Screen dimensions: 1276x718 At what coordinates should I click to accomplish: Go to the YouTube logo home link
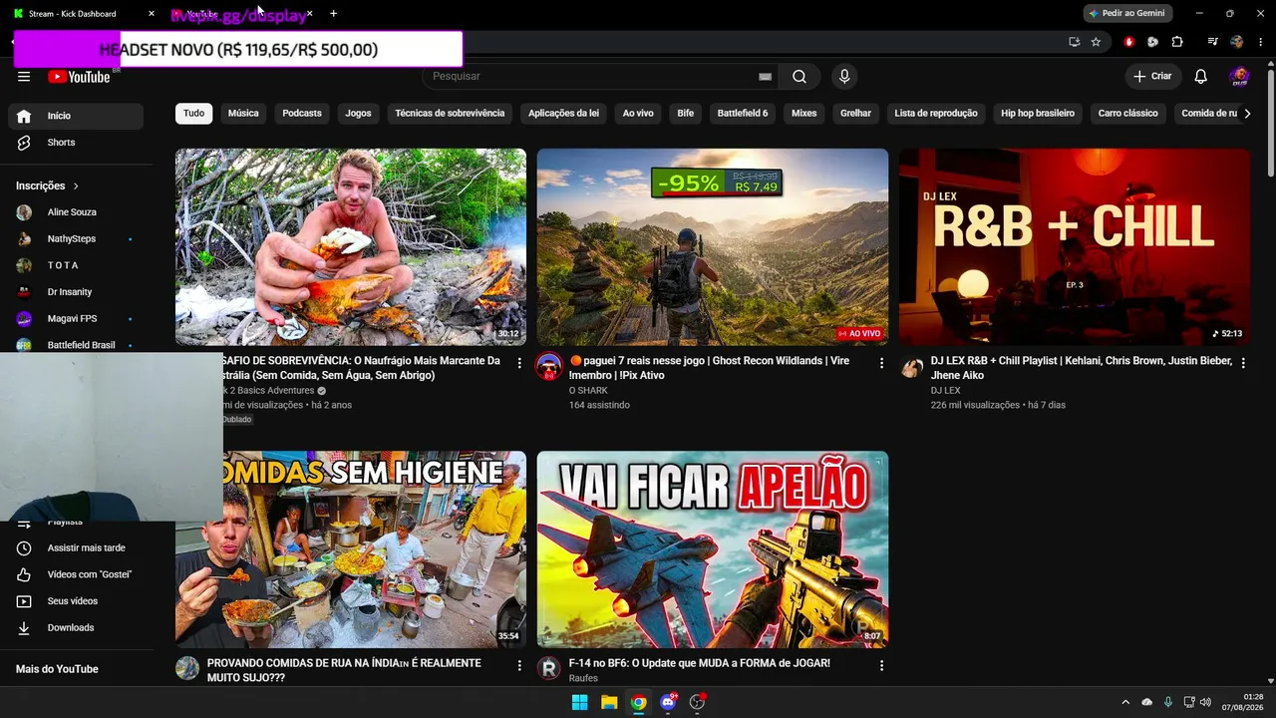click(79, 77)
